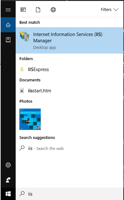This screenshot has height=200, width=124.
Task: Click the magnifier icon in search box
Action: pyautogui.click(x=22, y=194)
